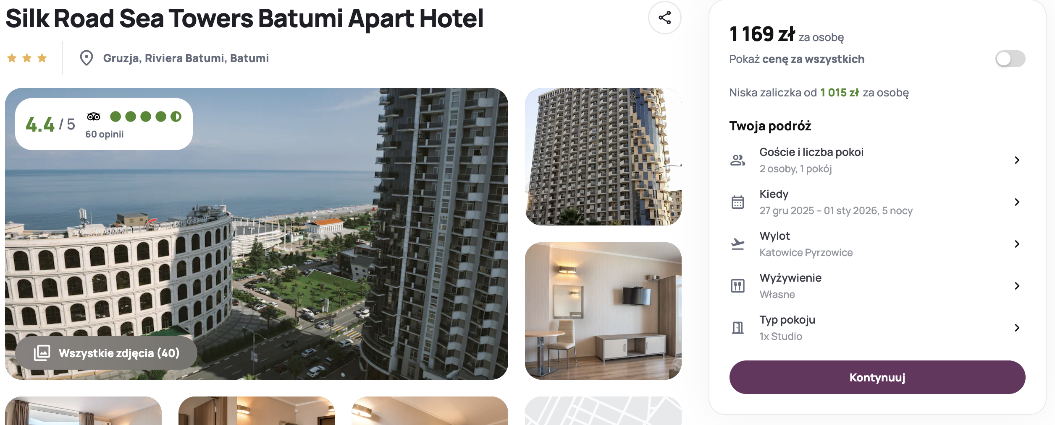The height and width of the screenshot is (425, 1055).
Task: Click the gallery icon in Wszystkie zdjęcia
Action: [42, 353]
